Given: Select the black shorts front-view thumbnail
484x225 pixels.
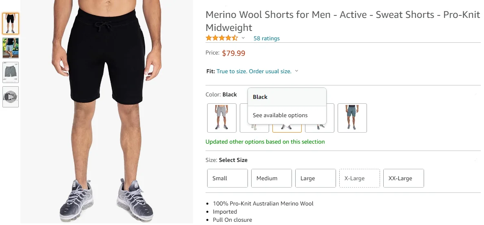Looking at the screenshot, I should [11, 24].
